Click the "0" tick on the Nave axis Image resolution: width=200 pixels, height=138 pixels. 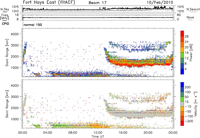(x=178, y=19)
